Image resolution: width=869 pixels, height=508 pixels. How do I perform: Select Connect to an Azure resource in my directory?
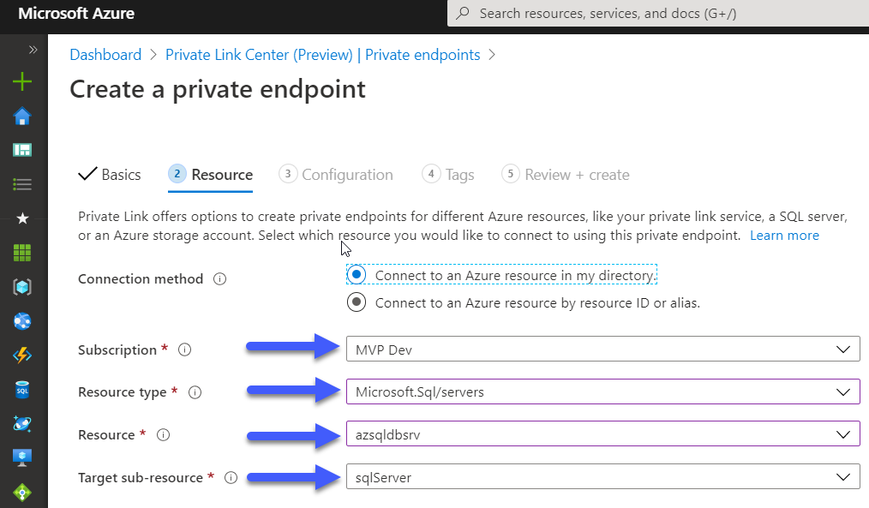(501, 275)
